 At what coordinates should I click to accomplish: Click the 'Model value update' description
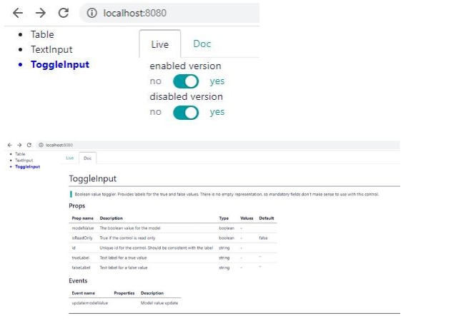159,303
